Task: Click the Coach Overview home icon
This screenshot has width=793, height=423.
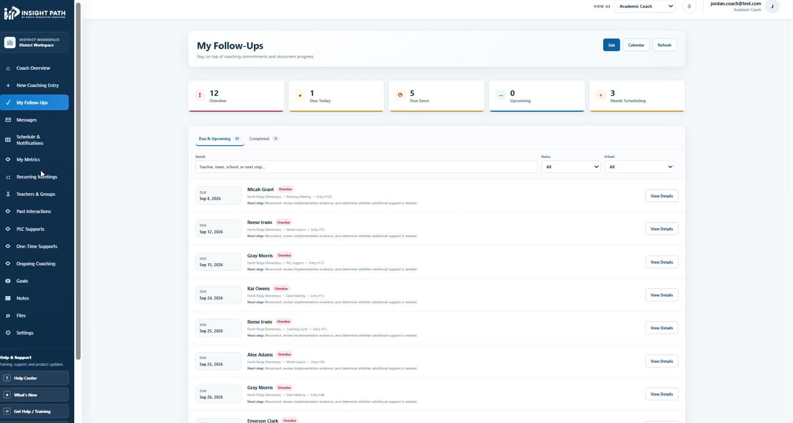Action: [8, 68]
